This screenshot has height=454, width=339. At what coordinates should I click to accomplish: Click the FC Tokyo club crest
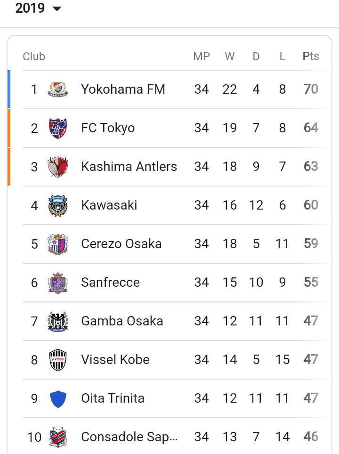[58, 128]
